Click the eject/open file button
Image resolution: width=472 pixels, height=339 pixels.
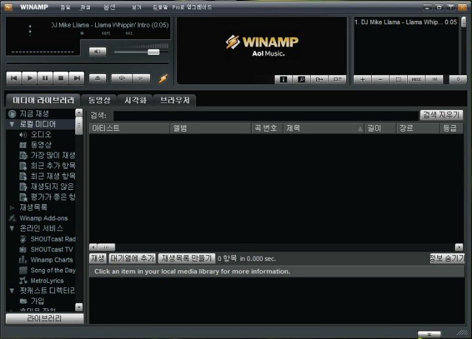[98, 78]
